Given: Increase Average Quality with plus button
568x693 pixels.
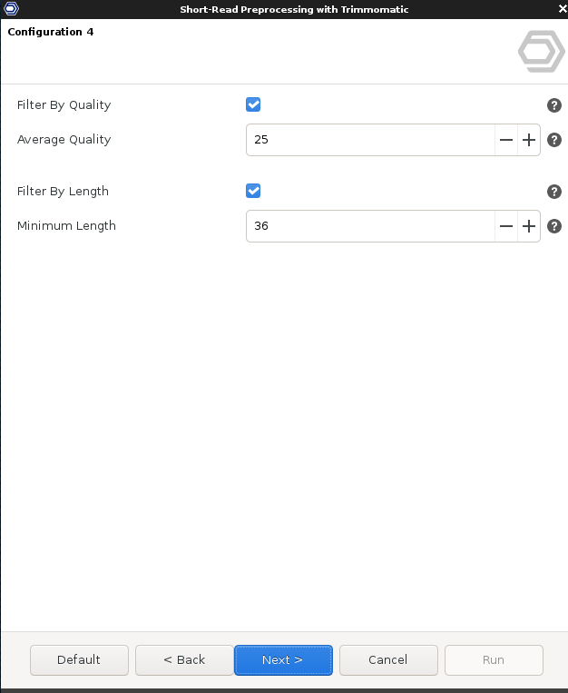Looking at the screenshot, I should point(529,140).
